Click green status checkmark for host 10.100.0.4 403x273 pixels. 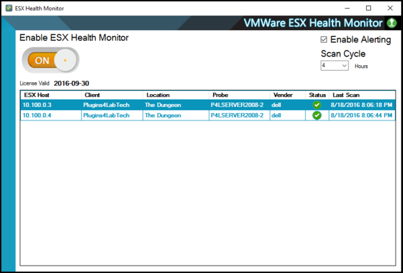(x=317, y=115)
